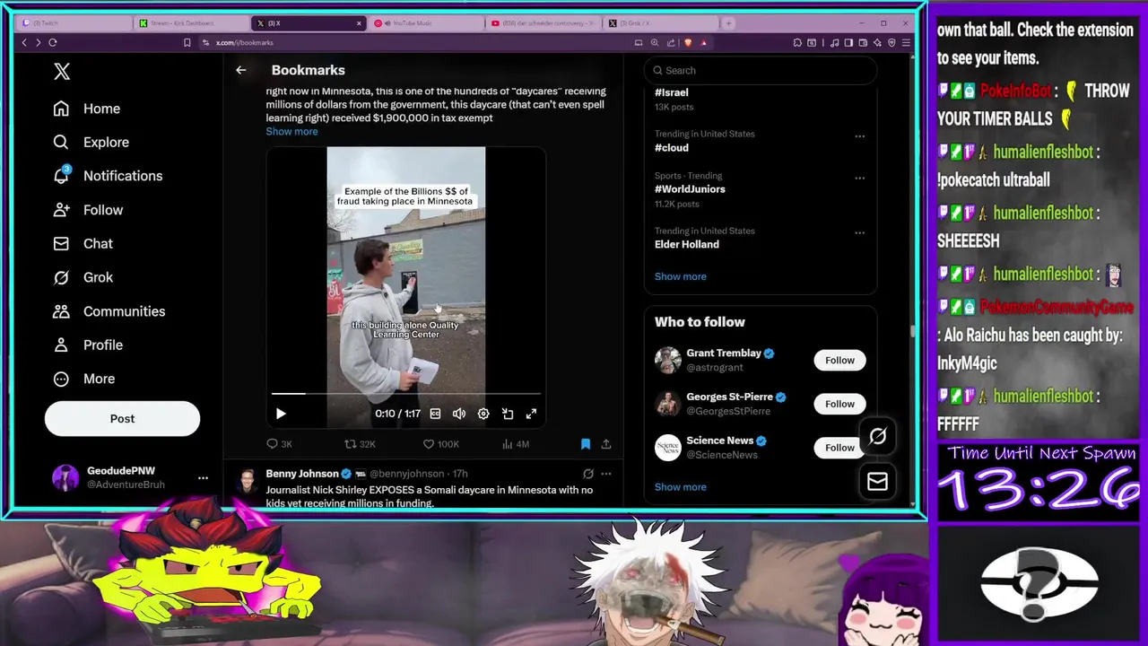The width and height of the screenshot is (1148, 646).
Task: Open video settings gear
Action: point(483,414)
